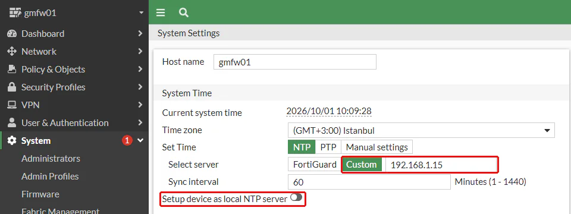
Task: Click the Security Profiles lock icon
Action: 12,87
